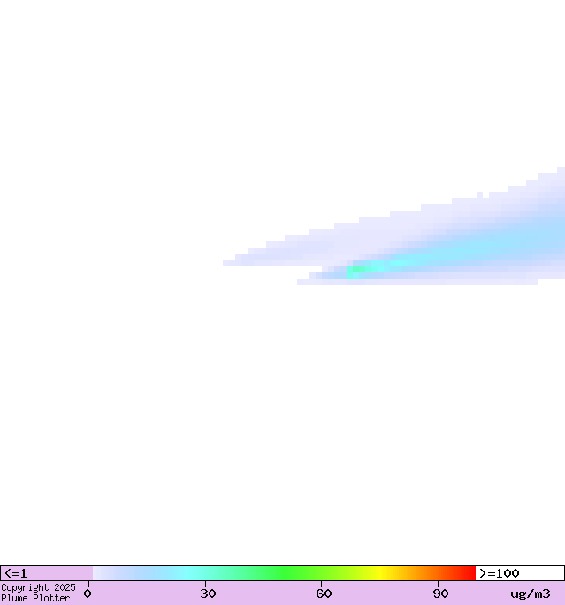This screenshot has width=565, height=605.
Task: Click the '30' scale tick label
Action: (x=208, y=594)
